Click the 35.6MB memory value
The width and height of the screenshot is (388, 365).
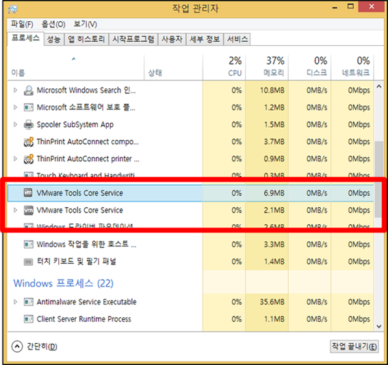point(272,301)
